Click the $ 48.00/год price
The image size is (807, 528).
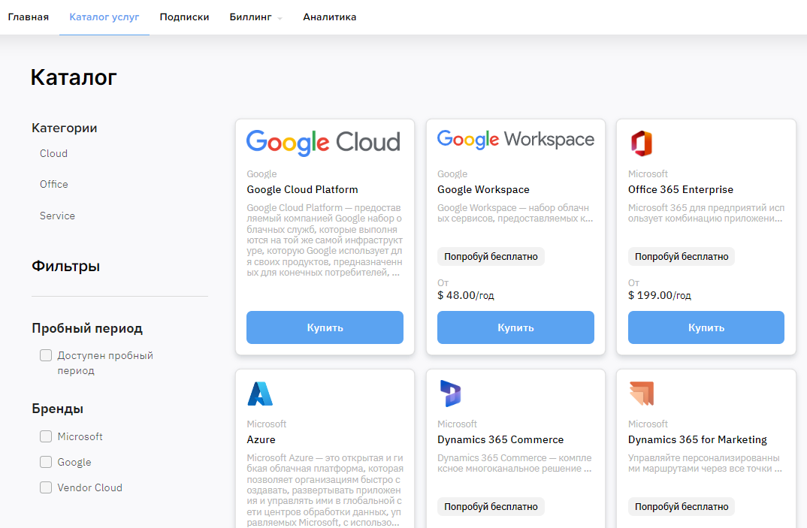pos(466,295)
